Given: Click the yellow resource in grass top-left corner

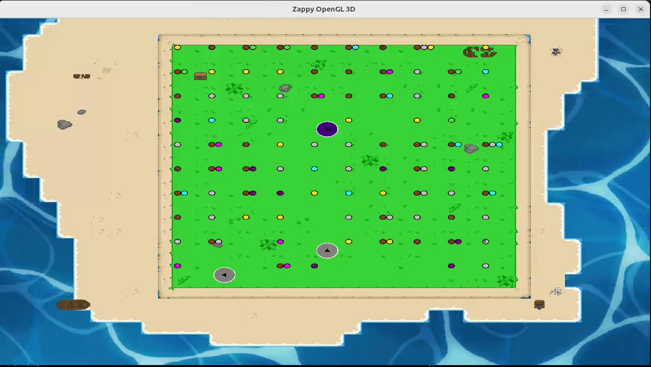Looking at the screenshot, I should tap(177, 47).
